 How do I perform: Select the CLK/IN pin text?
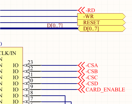8,53
